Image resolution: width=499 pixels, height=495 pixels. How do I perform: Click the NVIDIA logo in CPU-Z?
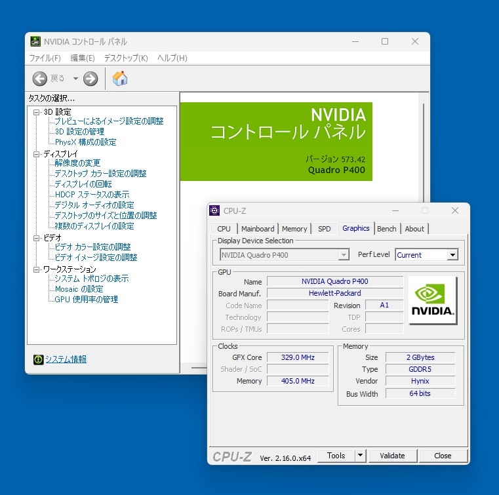click(433, 300)
